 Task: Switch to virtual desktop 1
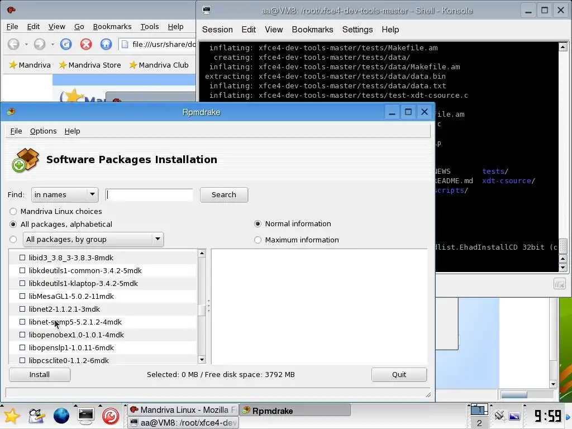pos(479,410)
